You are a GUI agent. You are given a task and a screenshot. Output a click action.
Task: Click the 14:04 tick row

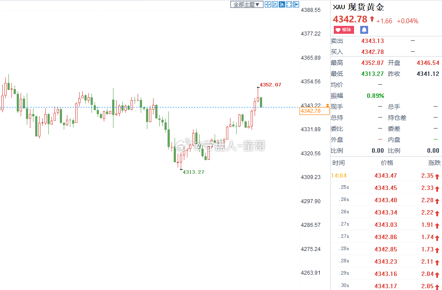[x=386, y=176]
